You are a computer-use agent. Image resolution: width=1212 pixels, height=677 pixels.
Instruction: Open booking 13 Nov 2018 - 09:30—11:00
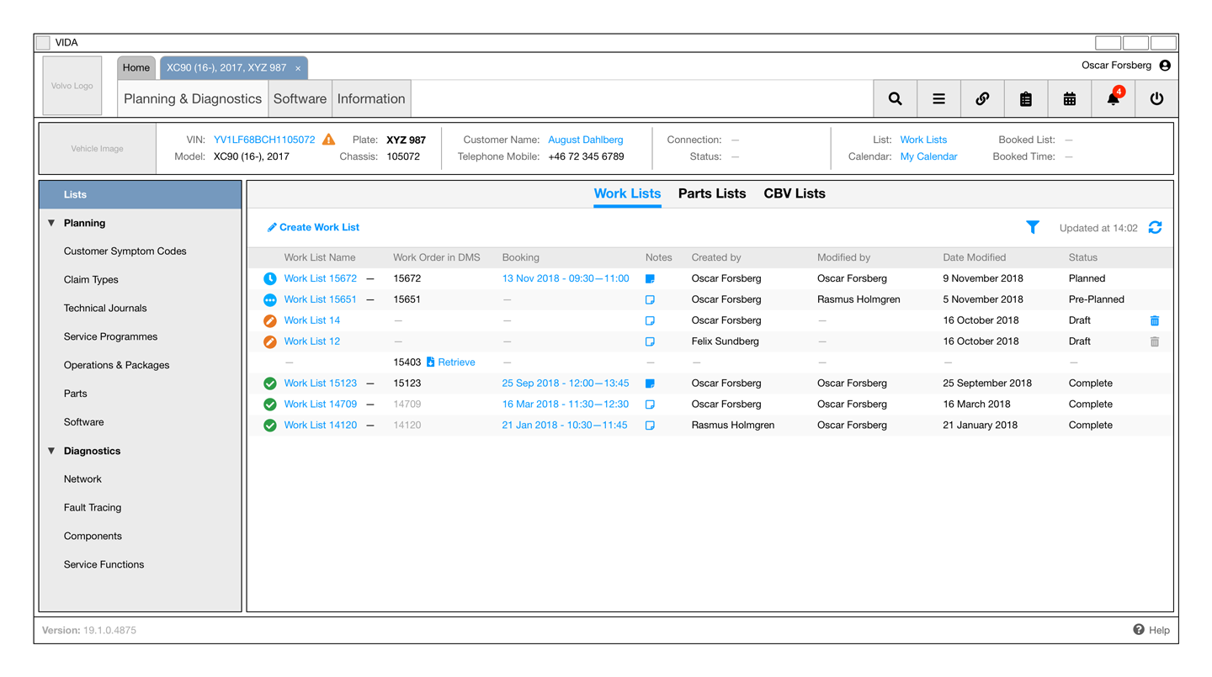[x=566, y=278]
